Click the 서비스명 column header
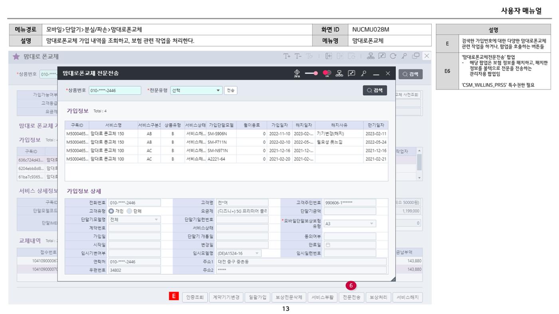The width and height of the screenshot is (559, 314). click(x=113, y=125)
